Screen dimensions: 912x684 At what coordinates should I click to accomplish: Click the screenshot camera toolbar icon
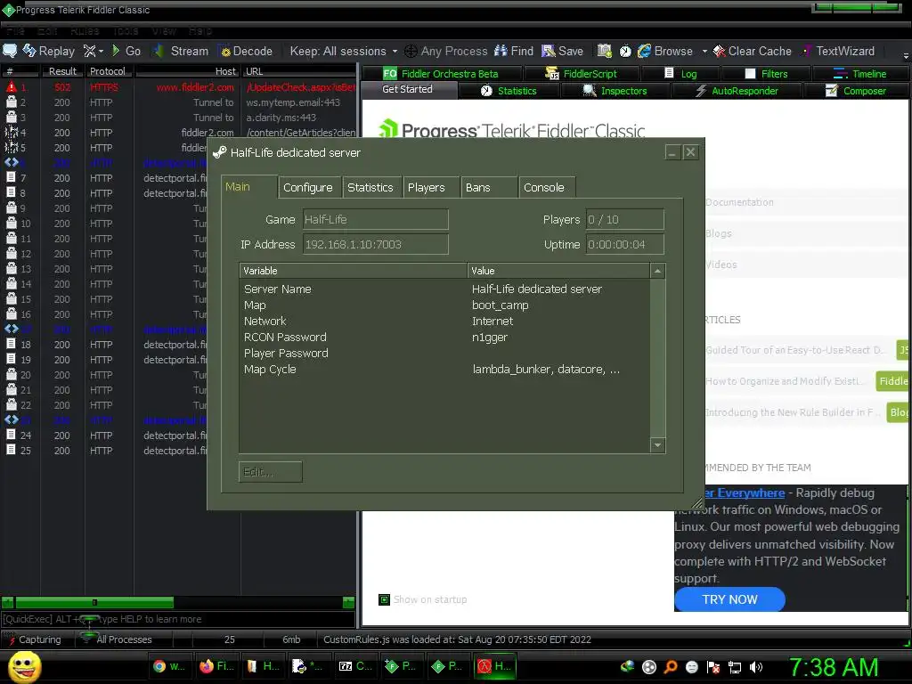tap(605, 51)
